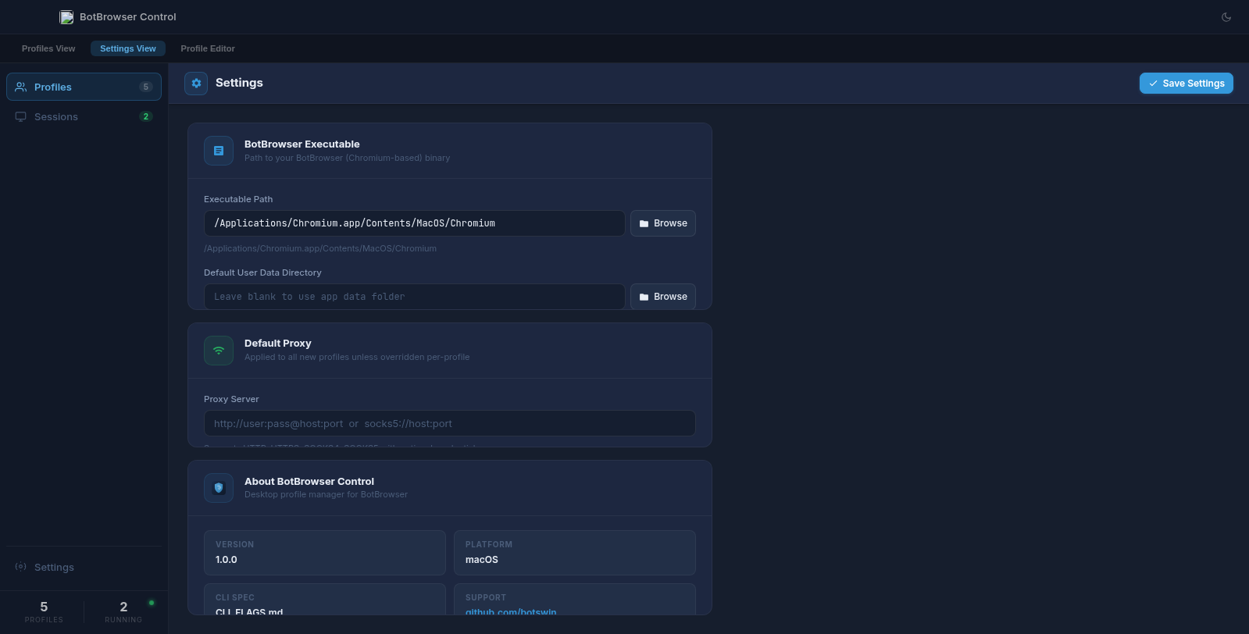Open the github.com/botswin support link
This screenshot has width=1249, height=634.
pos(511,611)
